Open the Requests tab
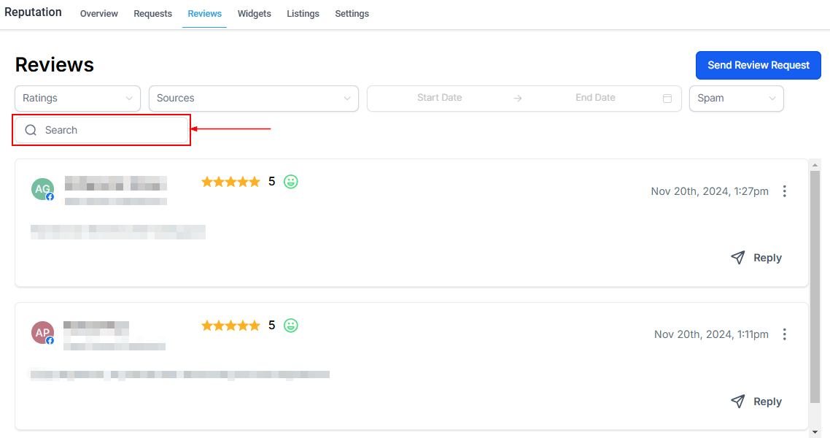This screenshot has width=830, height=438. [x=152, y=14]
